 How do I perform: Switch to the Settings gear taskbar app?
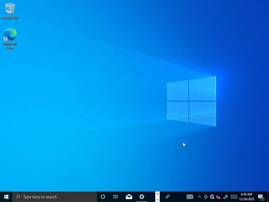pyautogui.click(x=142, y=197)
